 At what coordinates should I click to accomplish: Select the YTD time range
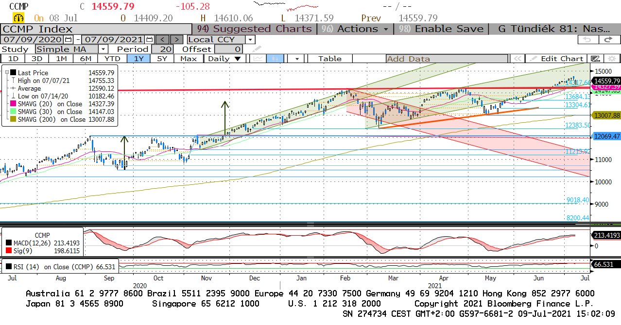[x=112, y=59]
